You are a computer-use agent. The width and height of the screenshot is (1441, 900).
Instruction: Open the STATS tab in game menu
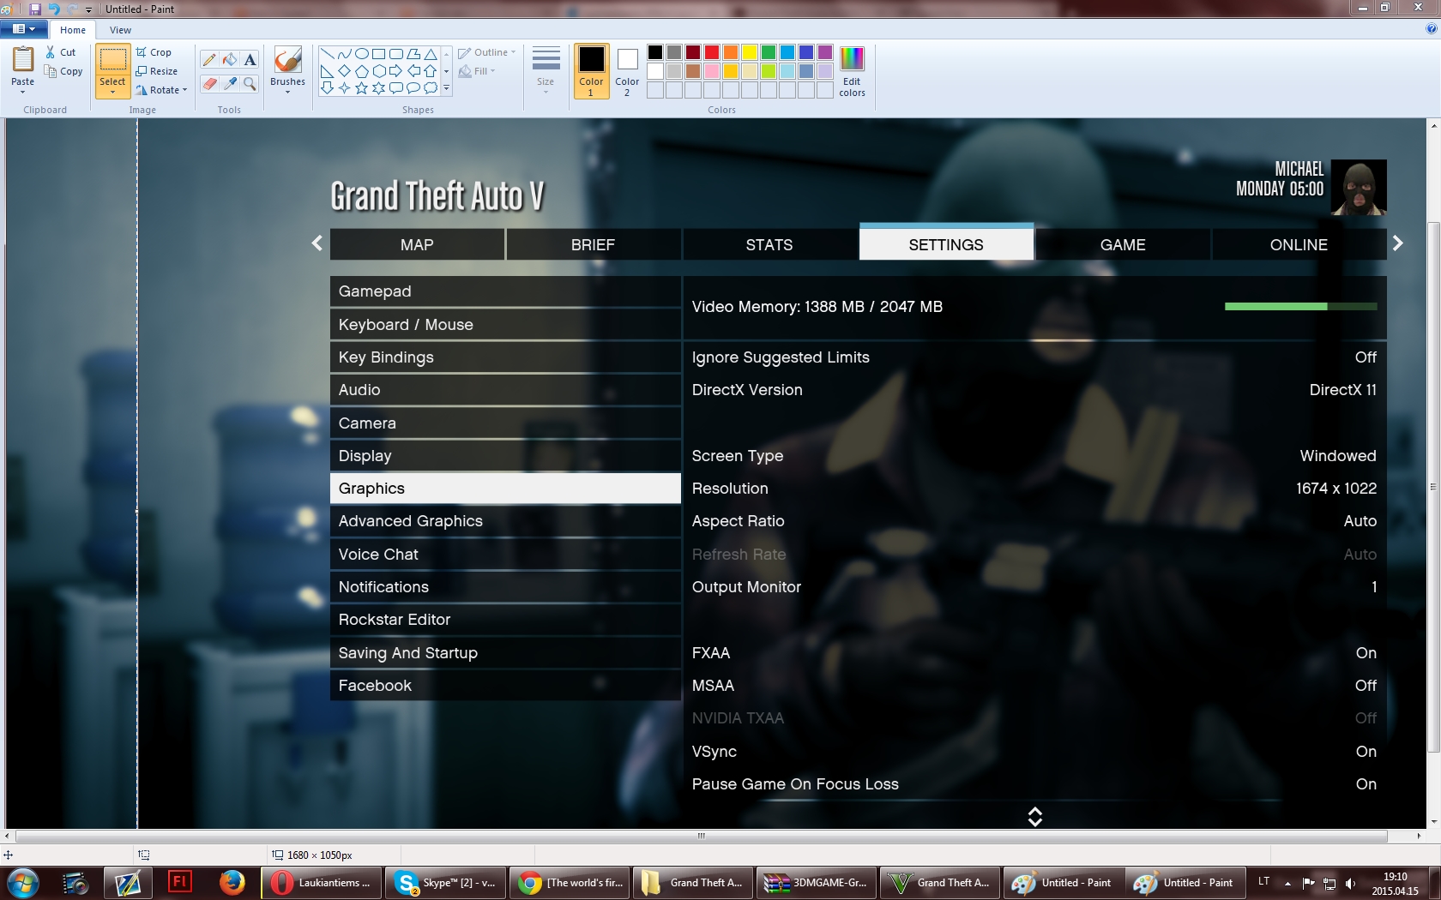pos(769,244)
